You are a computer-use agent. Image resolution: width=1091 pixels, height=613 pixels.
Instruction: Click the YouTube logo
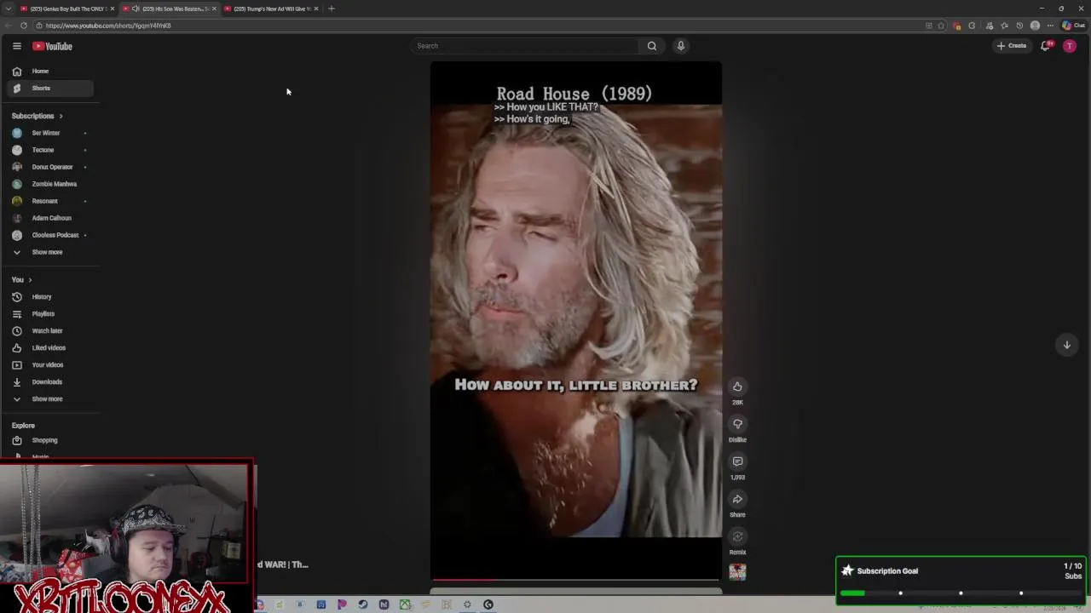click(x=53, y=46)
